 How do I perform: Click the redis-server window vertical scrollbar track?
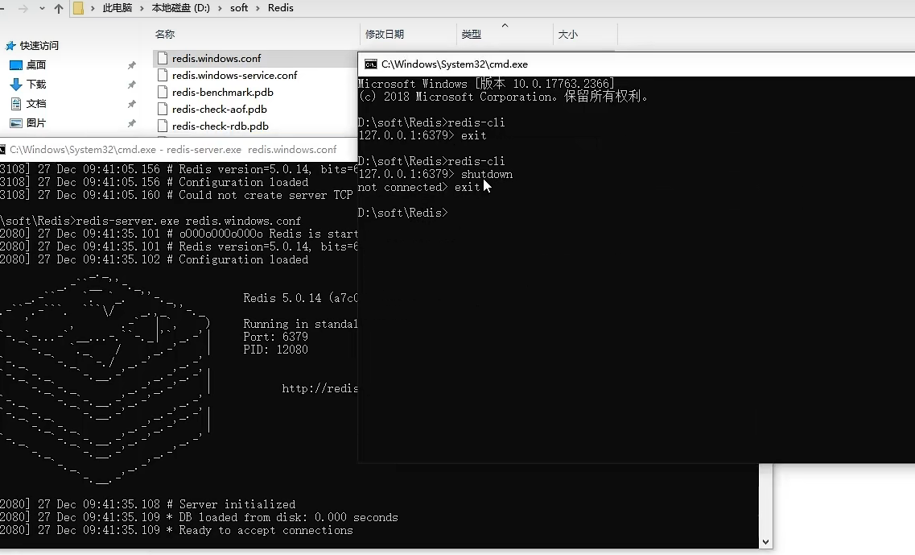tap(765, 499)
